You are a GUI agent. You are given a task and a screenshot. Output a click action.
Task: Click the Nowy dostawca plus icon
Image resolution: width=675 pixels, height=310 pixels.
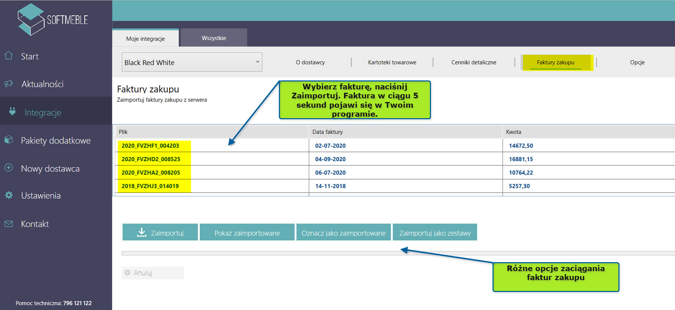tap(9, 168)
